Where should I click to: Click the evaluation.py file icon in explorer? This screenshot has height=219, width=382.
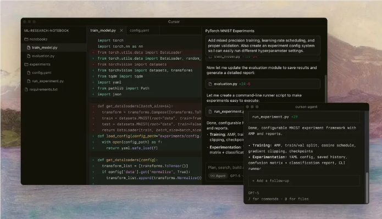click(27, 56)
